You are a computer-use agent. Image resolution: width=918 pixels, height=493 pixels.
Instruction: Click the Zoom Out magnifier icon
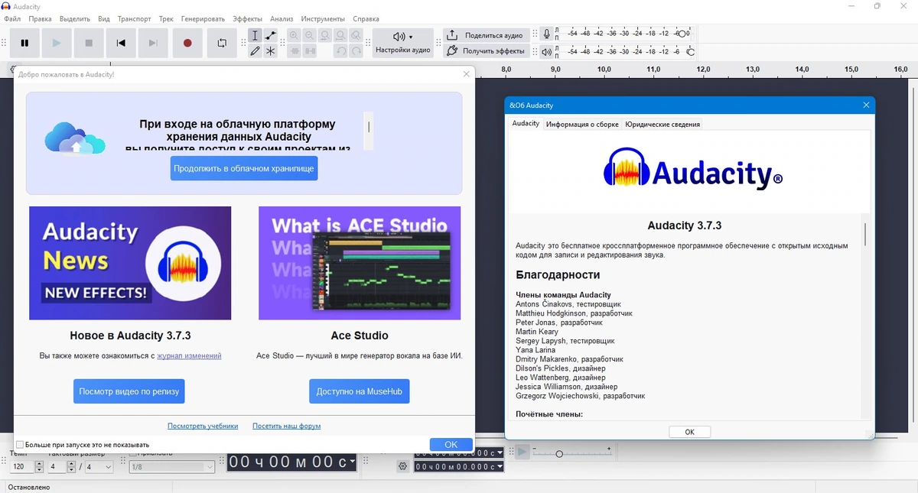tap(310, 36)
